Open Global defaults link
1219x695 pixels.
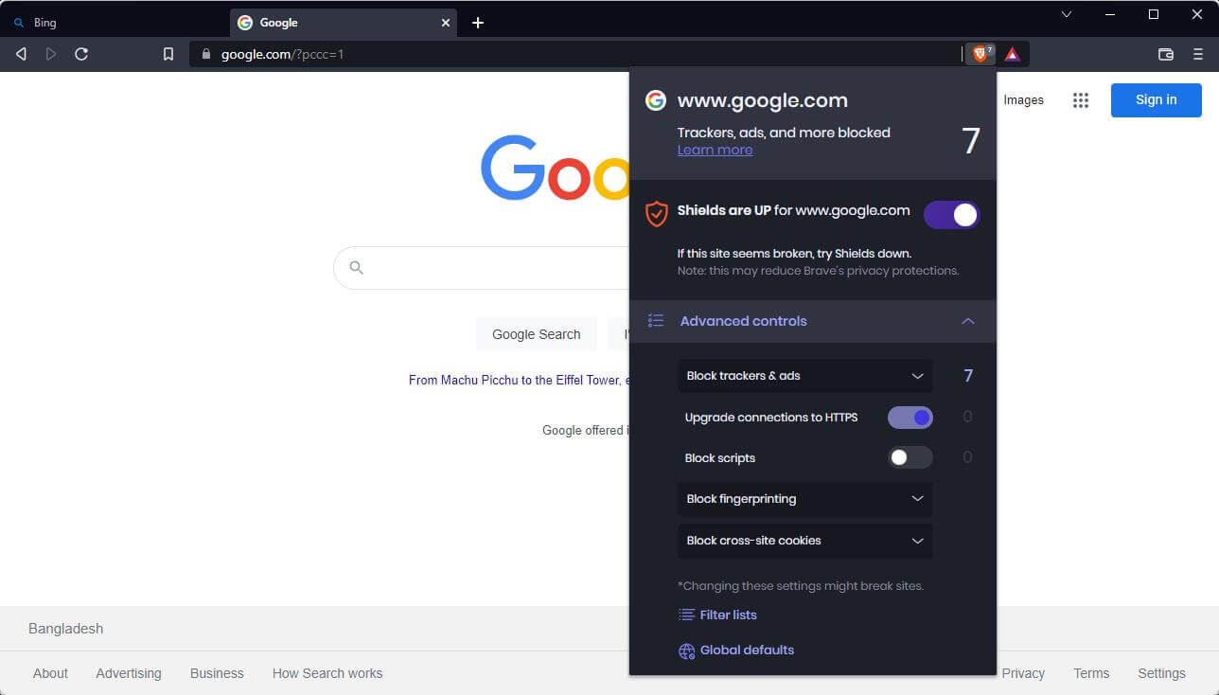click(x=747, y=650)
